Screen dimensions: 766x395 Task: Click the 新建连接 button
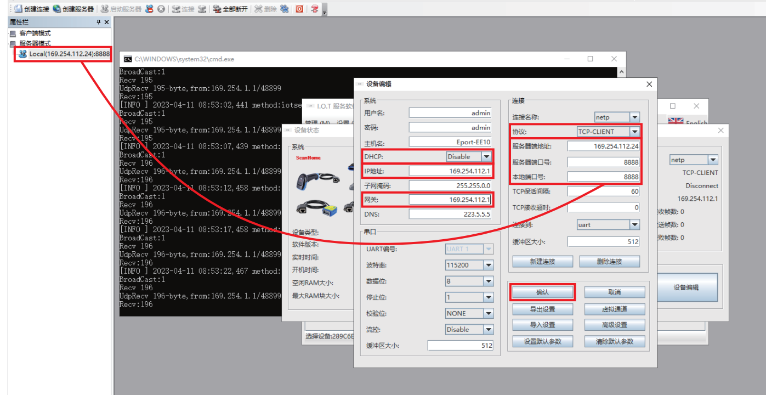pyautogui.click(x=542, y=262)
